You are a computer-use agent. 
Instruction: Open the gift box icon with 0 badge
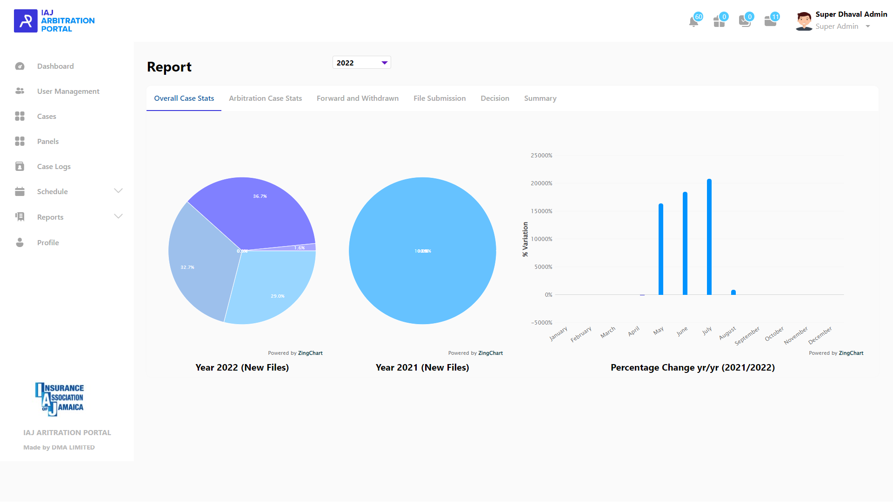tap(719, 22)
